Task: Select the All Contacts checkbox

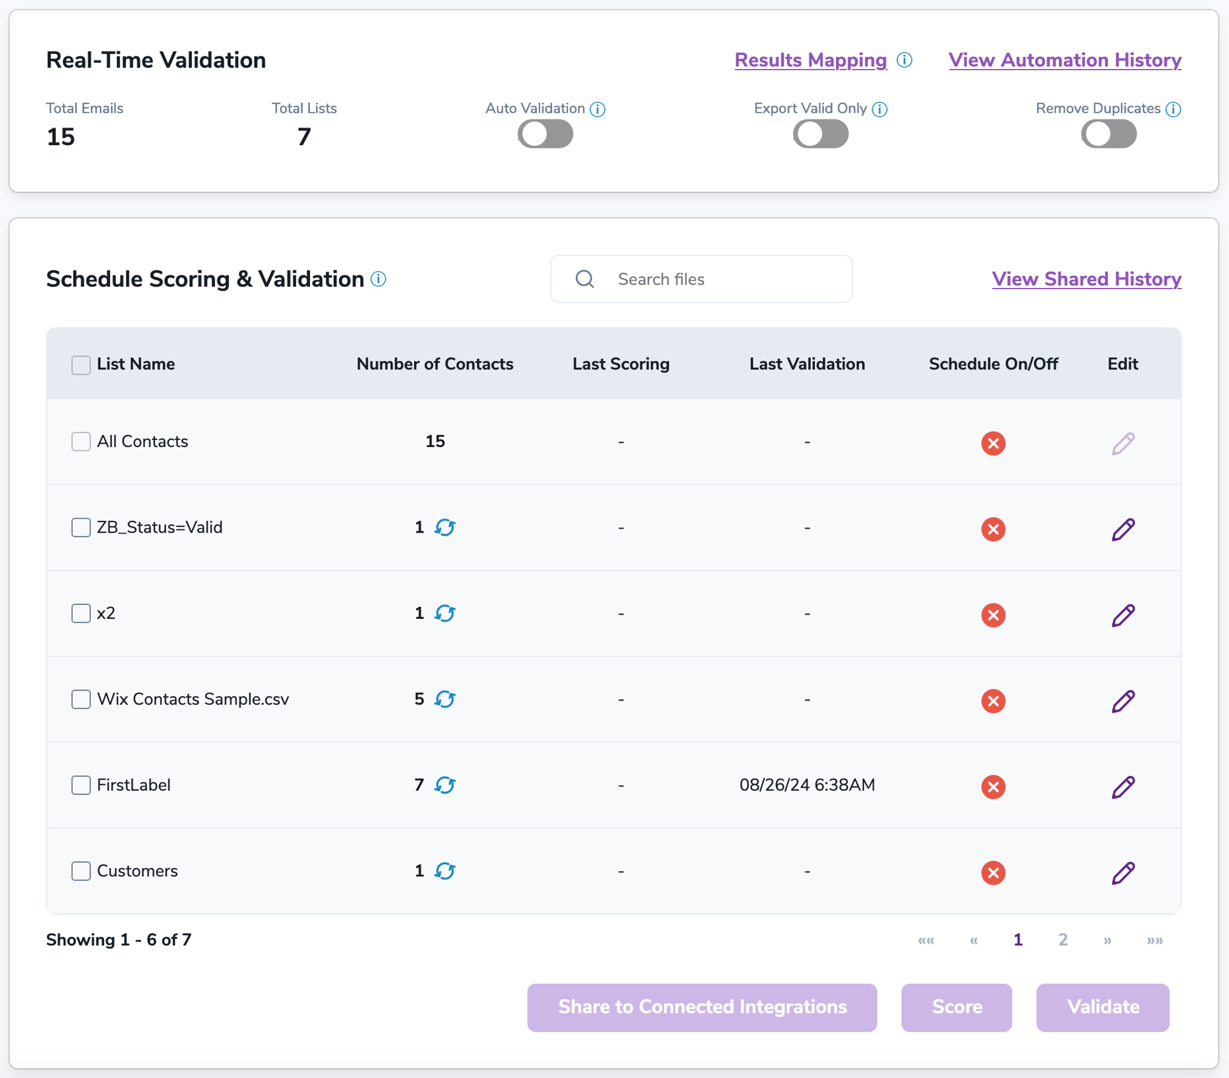Action: 81,442
